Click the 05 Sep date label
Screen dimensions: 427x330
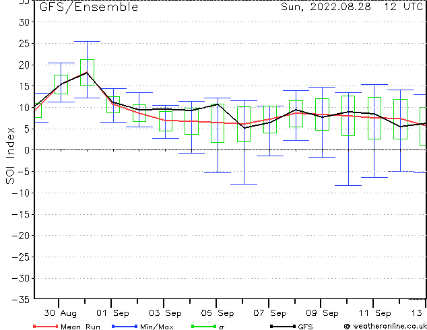point(218,313)
